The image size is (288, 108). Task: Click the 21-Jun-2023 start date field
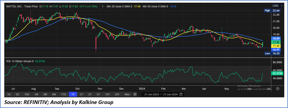pos(152,94)
